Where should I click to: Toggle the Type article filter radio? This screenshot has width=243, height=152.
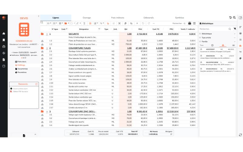tap(200, 37)
